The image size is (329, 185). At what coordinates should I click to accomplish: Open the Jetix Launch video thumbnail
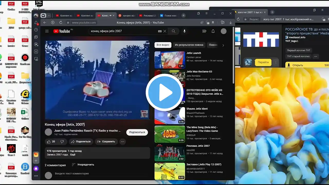tap(170, 60)
